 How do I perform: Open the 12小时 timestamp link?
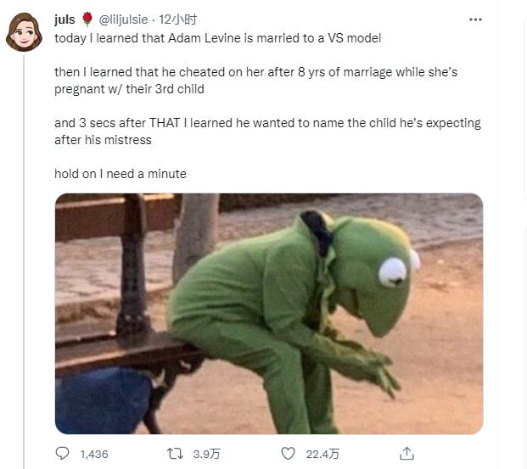(x=178, y=20)
